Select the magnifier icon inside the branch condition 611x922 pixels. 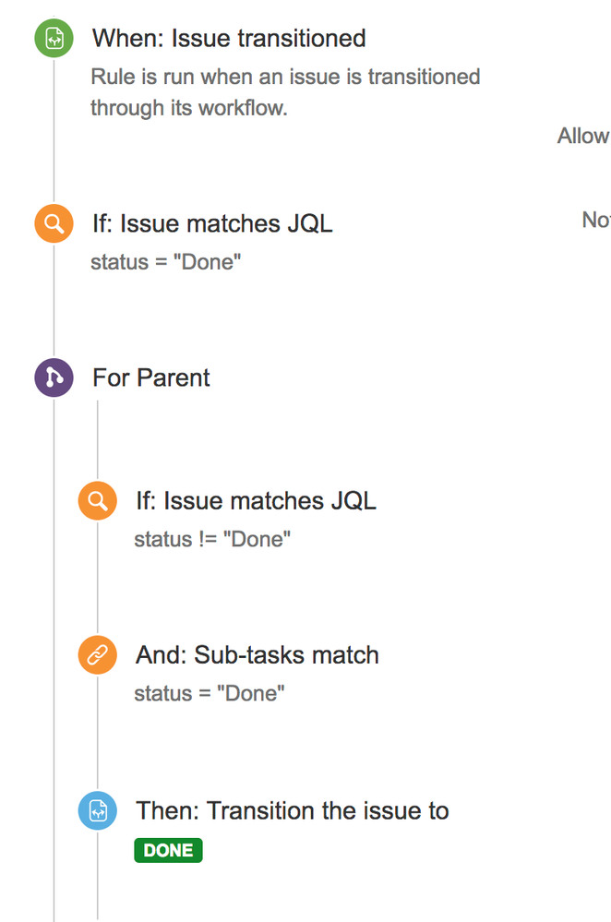click(97, 500)
